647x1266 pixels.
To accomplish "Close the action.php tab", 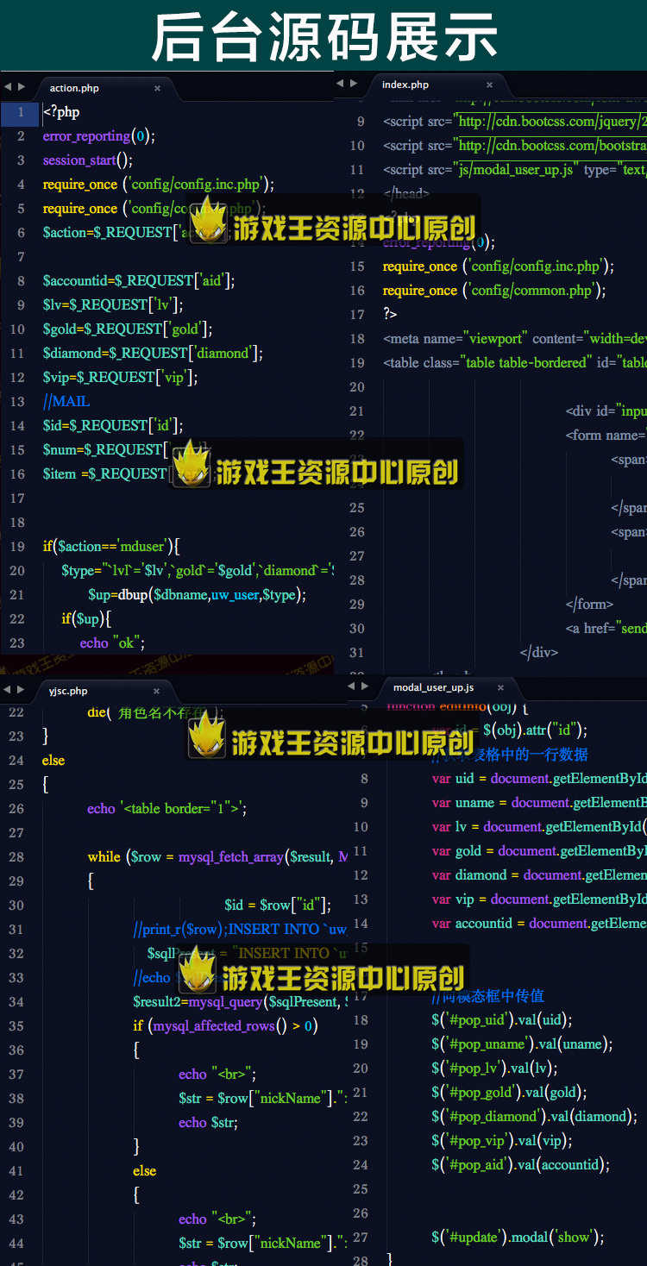I will 157,88.
